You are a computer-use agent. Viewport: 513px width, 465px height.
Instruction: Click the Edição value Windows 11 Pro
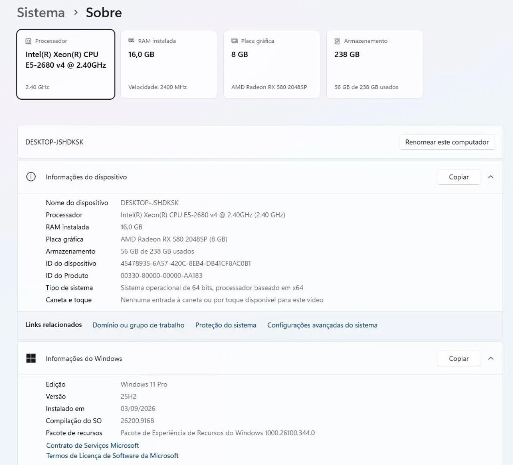(x=144, y=384)
